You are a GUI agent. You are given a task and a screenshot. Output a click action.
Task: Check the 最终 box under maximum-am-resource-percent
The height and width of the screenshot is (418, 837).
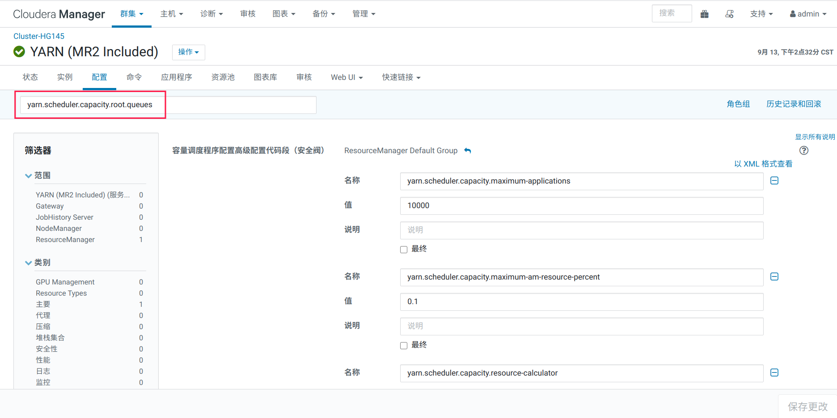pos(404,346)
